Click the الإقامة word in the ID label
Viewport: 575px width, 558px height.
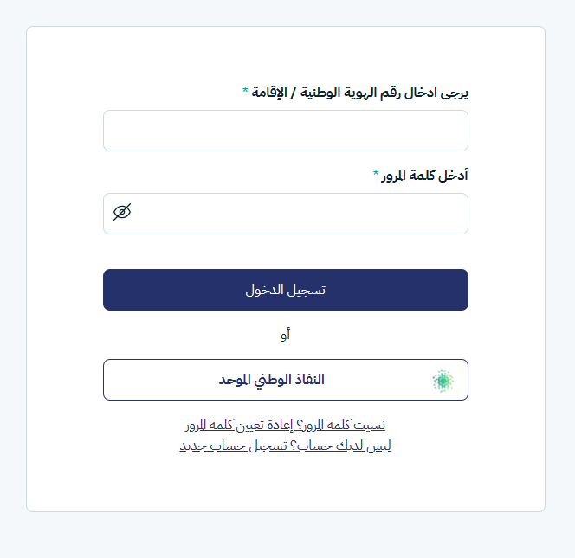pyautogui.click(x=269, y=92)
